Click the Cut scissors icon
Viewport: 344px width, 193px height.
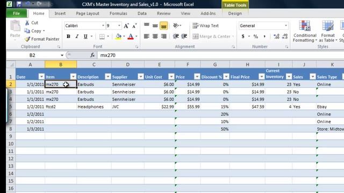point(27,23)
